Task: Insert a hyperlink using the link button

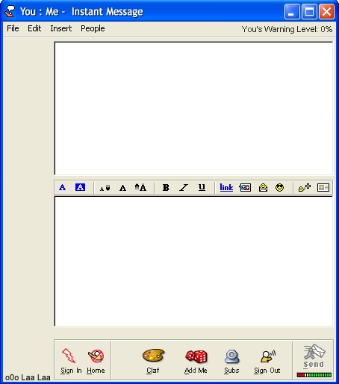Action: click(x=226, y=187)
